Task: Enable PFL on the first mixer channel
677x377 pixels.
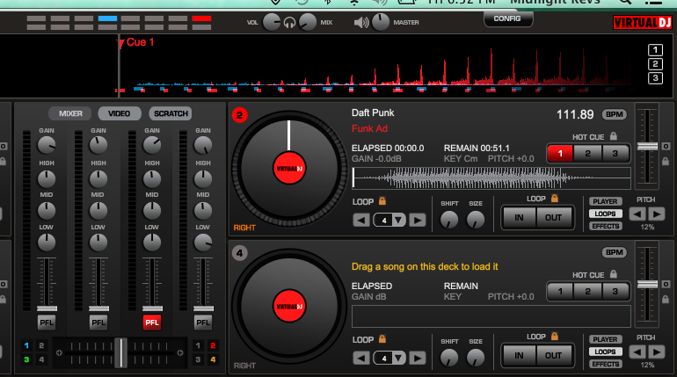Action: 46,323
